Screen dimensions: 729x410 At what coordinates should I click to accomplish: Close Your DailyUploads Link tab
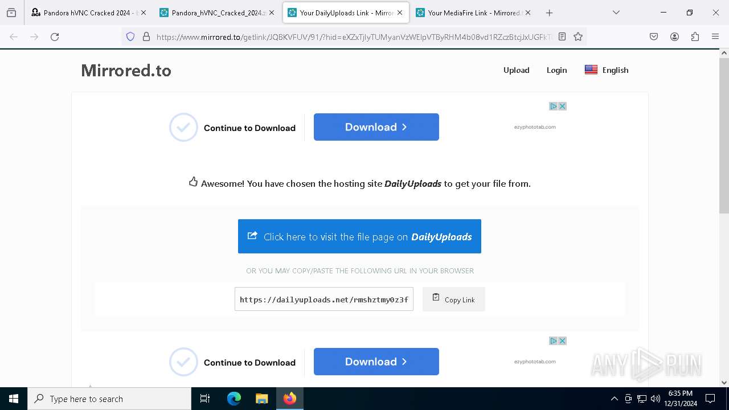[400, 13]
